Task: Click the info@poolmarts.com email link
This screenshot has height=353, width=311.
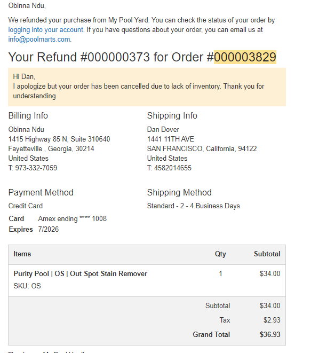Action: (x=39, y=40)
